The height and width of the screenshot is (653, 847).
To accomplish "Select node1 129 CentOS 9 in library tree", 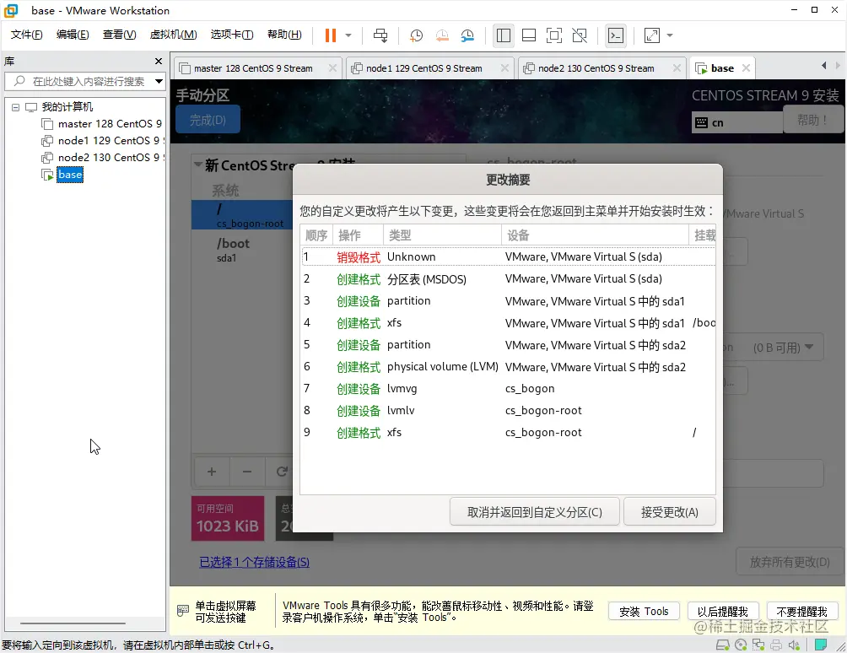I will point(102,141).
